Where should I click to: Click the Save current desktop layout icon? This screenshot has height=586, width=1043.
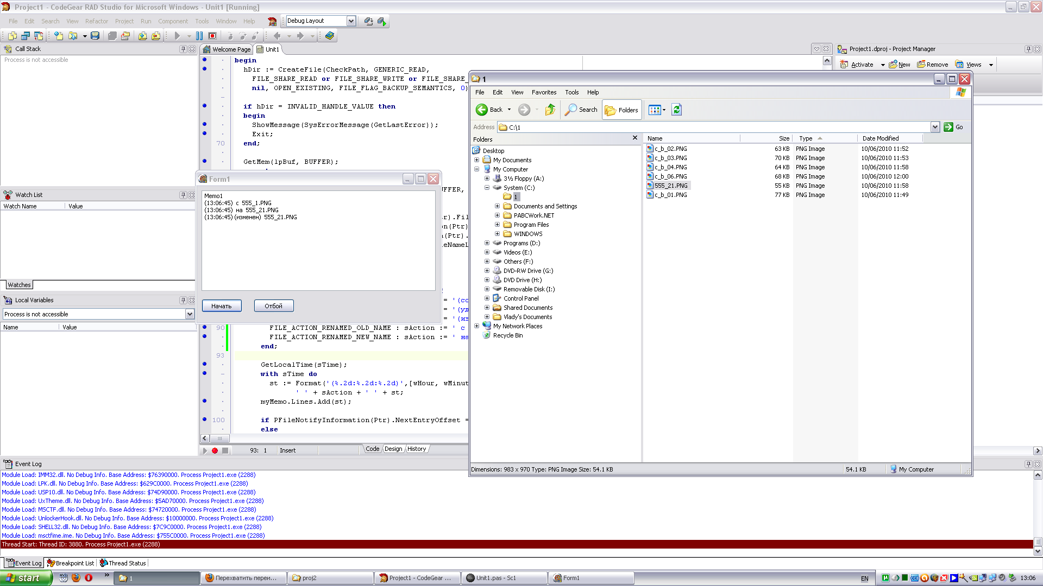click(x=369, y=21)
